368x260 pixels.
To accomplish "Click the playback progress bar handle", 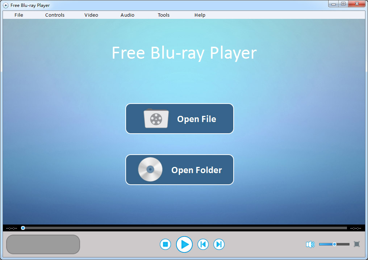I will pyautogui.click(x=23, y=228).
